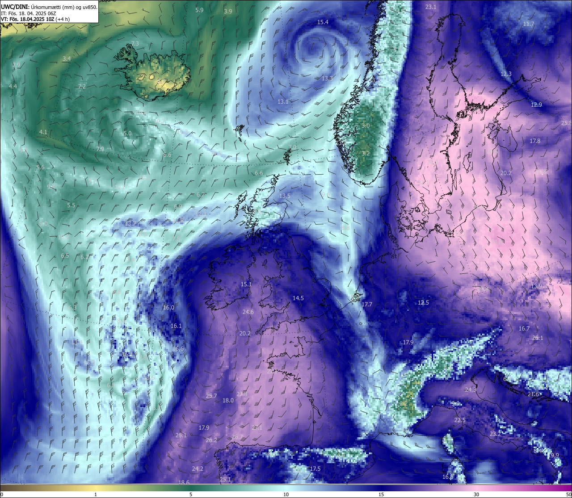Click the legend tick label '30'
The image size is (572, 498).
[x=476, y=494]
